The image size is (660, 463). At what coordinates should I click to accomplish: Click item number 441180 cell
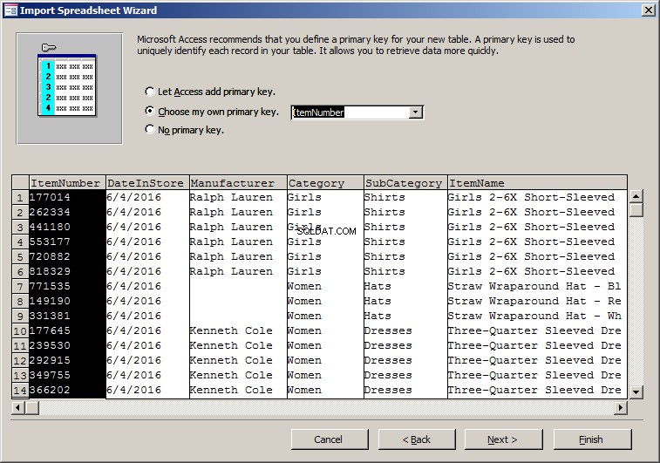point(67,227)
